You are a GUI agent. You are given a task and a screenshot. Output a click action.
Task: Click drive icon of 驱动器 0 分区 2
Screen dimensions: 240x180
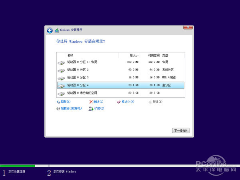(x=61, y=70)
